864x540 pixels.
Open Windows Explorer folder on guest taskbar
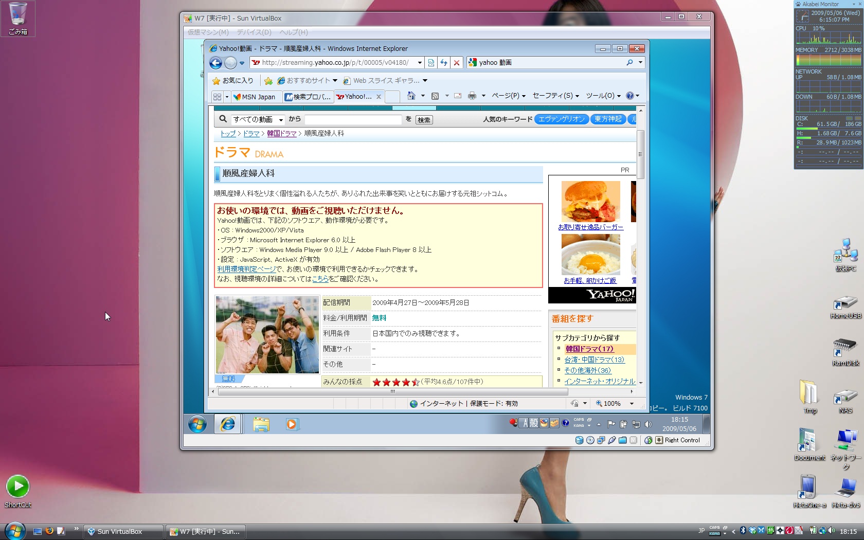pos(261,424)
